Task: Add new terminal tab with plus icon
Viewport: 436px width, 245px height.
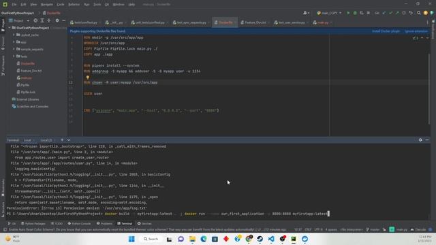Action: [62, 140]
